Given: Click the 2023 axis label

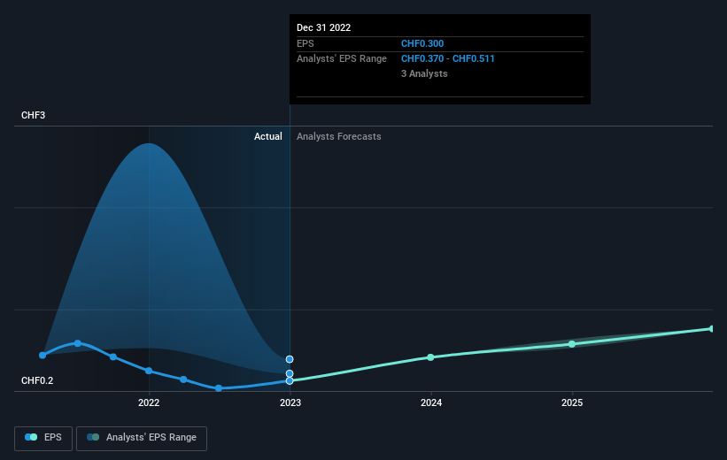Looking at the screenshot, I should pos(290,402).
